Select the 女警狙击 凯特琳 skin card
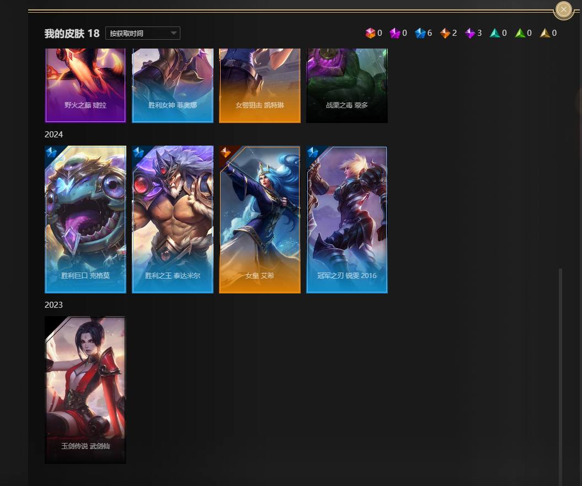The width and height of the screenshot is (582, 486). pyautogui.click(x=260, y=86)
